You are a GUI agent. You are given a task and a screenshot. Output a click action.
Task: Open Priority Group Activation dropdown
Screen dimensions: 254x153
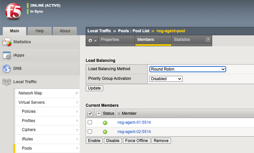pos(166,79)
